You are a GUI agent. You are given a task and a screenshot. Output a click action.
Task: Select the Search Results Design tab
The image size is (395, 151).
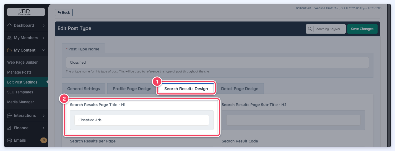pos(186,89)
